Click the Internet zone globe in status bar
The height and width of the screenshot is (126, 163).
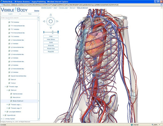[132, 125]
